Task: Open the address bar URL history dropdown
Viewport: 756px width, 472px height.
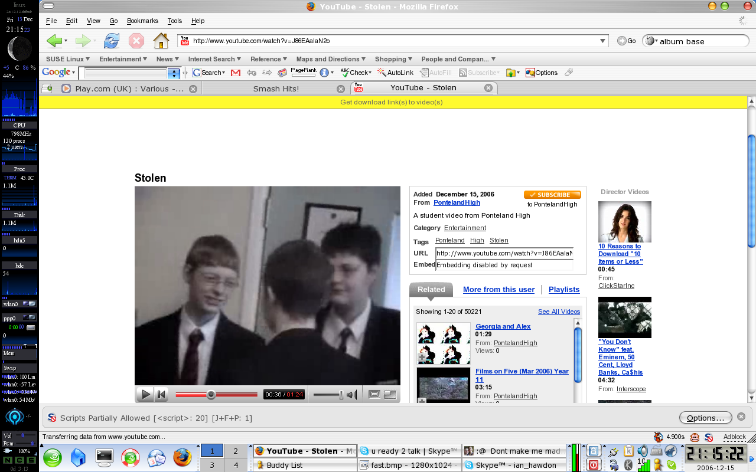Action: point(602,41)
